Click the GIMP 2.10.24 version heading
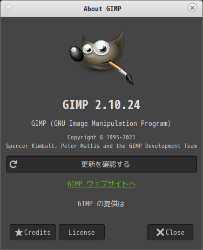 pyautogui.click(x=101, y=105)
